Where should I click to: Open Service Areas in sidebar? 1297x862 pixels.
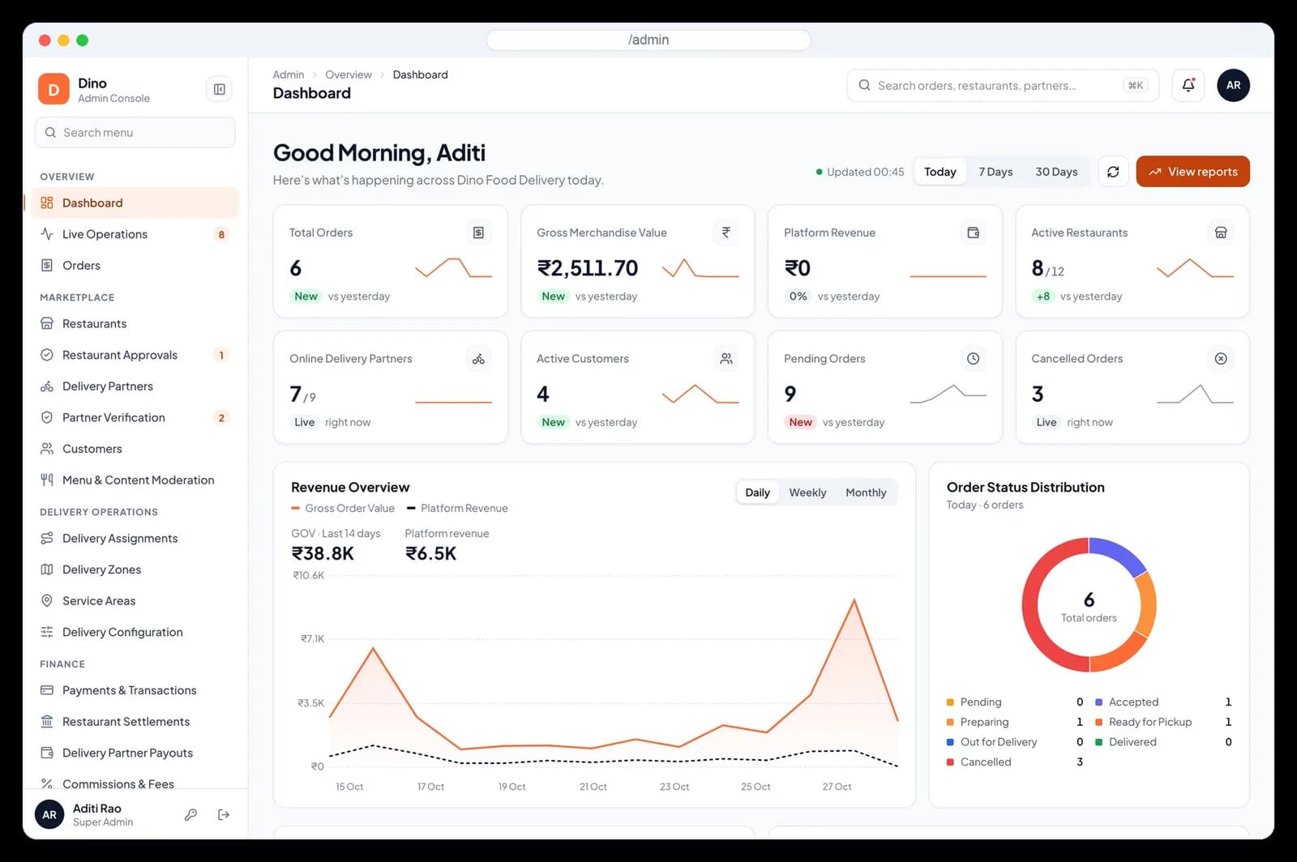pyautogui.click(x=135, y=601)
